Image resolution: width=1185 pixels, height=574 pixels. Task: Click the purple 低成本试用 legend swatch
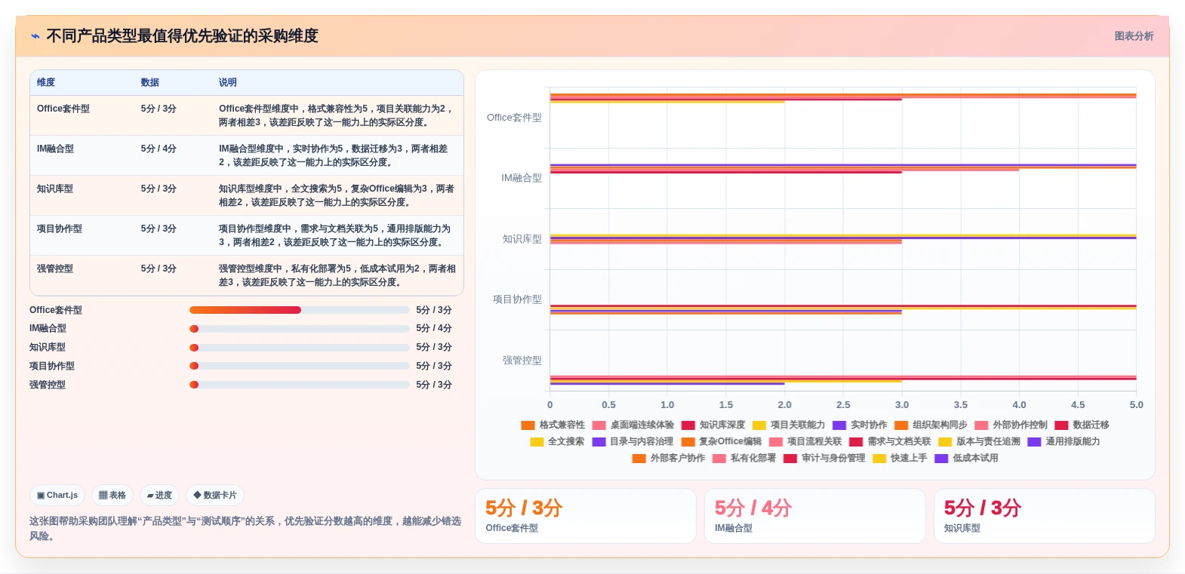coord(941,459)
